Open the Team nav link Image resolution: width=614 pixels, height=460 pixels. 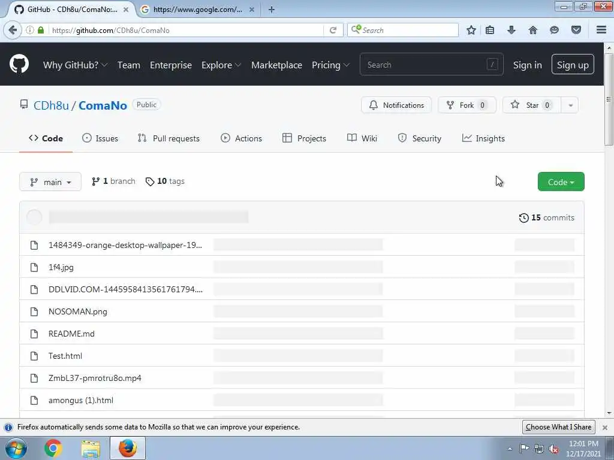pyautogui.click(x=129, y=65)
